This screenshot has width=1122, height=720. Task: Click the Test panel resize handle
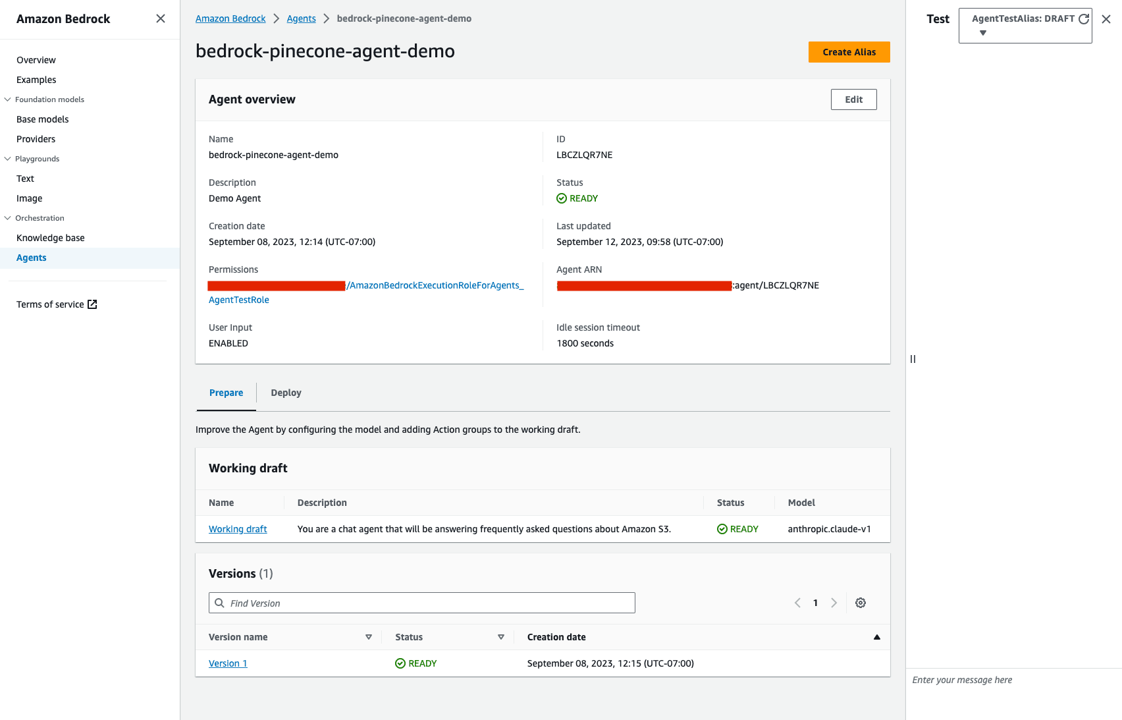pyautogui.click(x=913, y=359)
